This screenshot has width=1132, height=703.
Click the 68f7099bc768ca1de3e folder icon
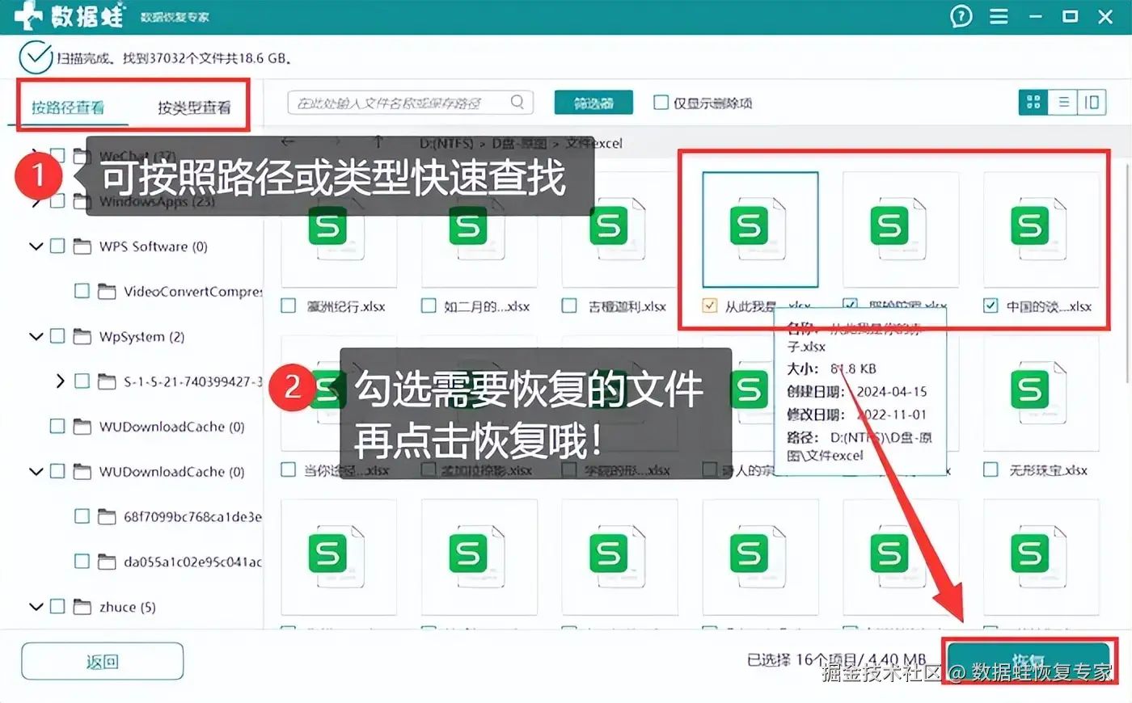pyautogui.click(x=107, y=516)
